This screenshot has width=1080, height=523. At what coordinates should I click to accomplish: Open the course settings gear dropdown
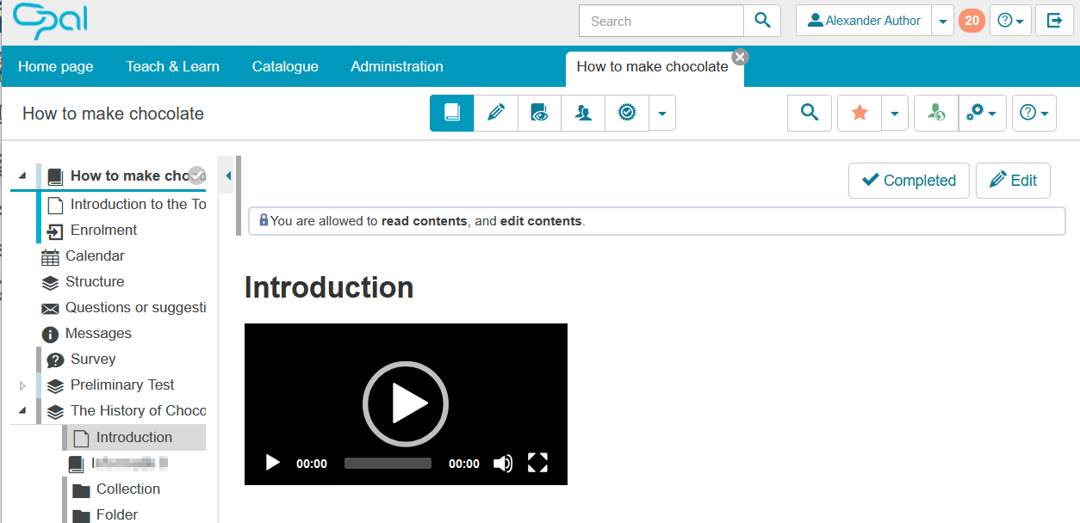pos(982,113)
